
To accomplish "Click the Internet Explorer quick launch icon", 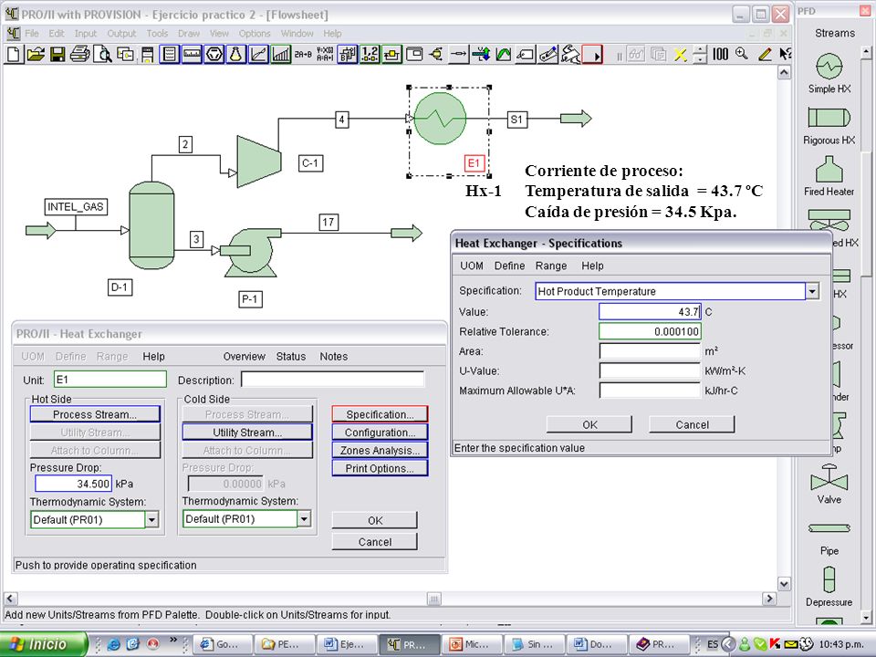I will tap(113, 644).
